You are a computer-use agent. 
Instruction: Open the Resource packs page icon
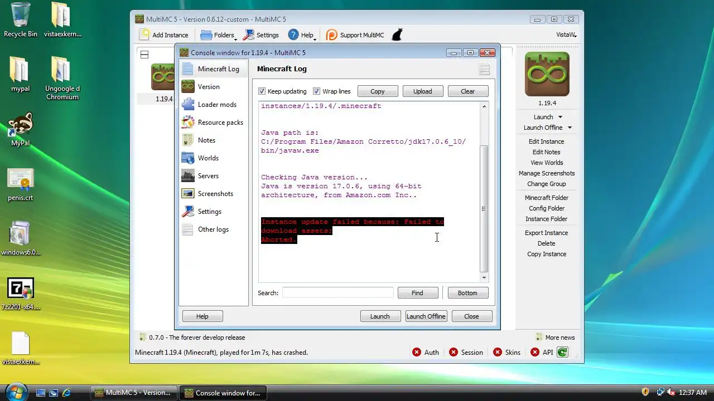click(188, 123)
